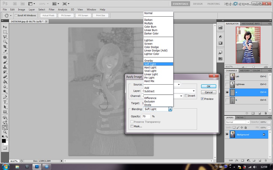Select the Zoom tool

pos(5,132)
